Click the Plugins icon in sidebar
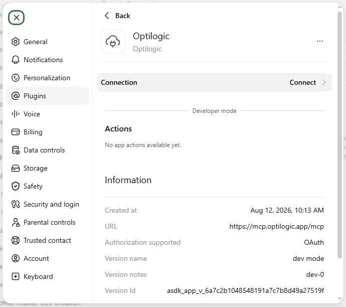This screenshot has height=307, width=346. (x=16, y=96)
